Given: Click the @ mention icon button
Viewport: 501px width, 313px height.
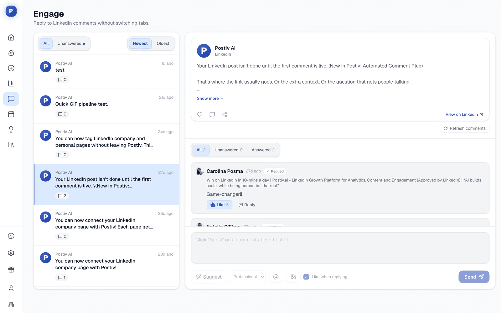Looking at the screenshot, I should tap(276, 277).
